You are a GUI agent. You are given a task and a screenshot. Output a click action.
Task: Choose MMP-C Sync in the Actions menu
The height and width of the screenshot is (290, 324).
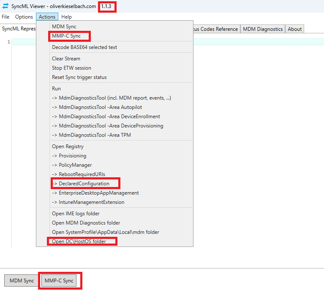[114, 36]
